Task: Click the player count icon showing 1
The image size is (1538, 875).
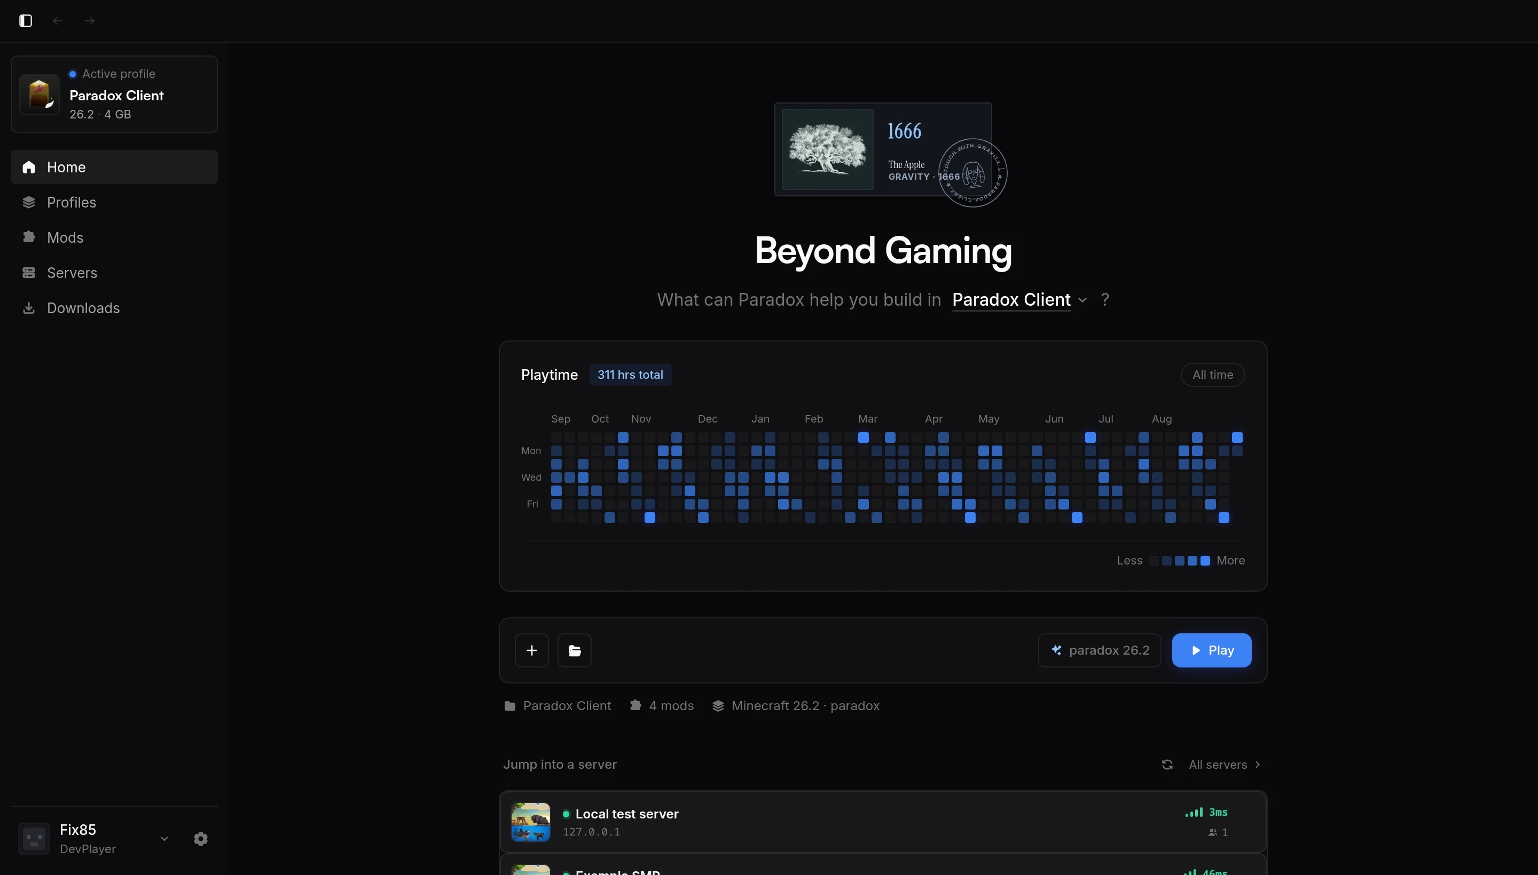Action: click(x=1213, y=833)
